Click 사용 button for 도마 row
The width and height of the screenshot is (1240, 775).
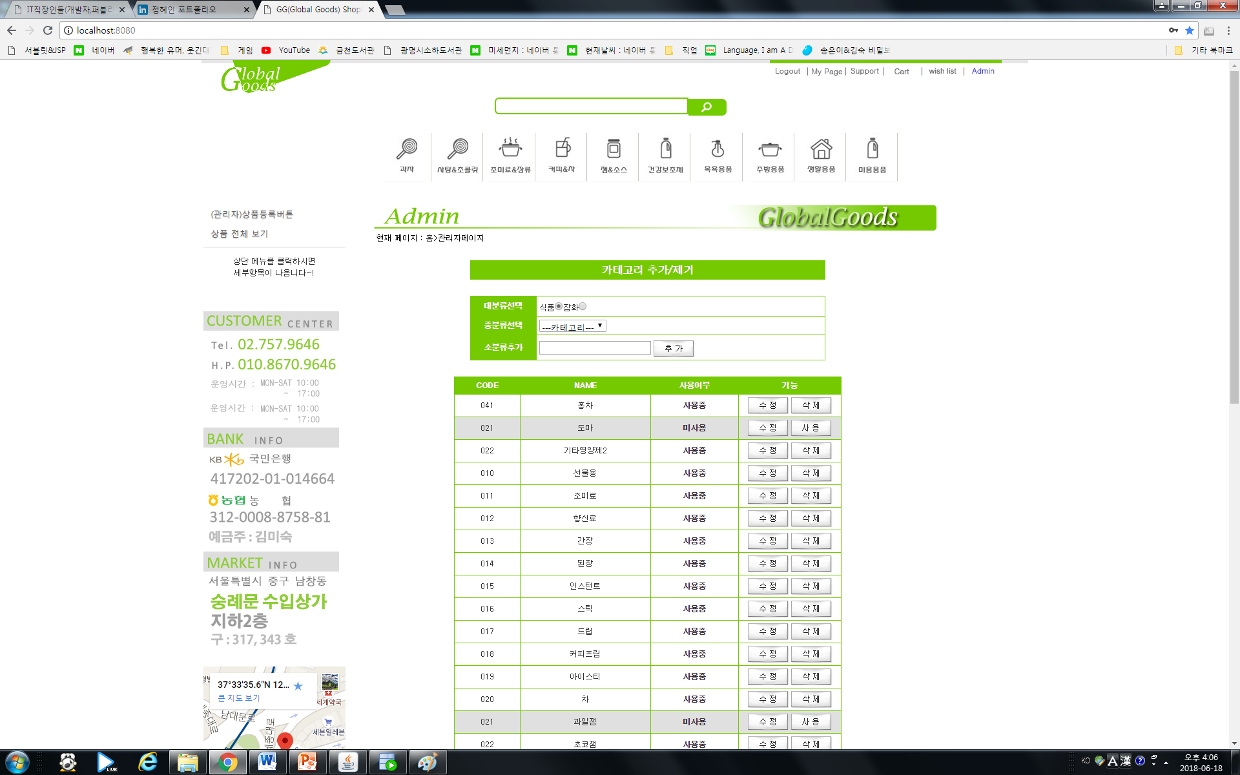pos(811,428)
